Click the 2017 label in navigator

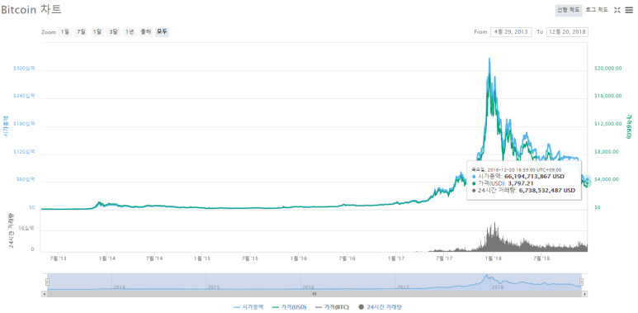pos(403,287)
